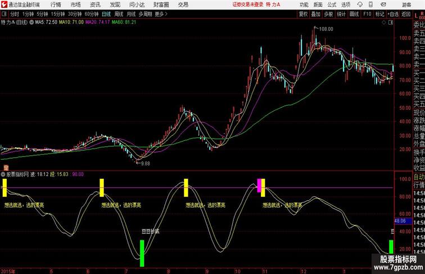The height and width of the screenshot is (274, 425).
Task: Click the 自动 label in right panel
Action: [419, 177]
